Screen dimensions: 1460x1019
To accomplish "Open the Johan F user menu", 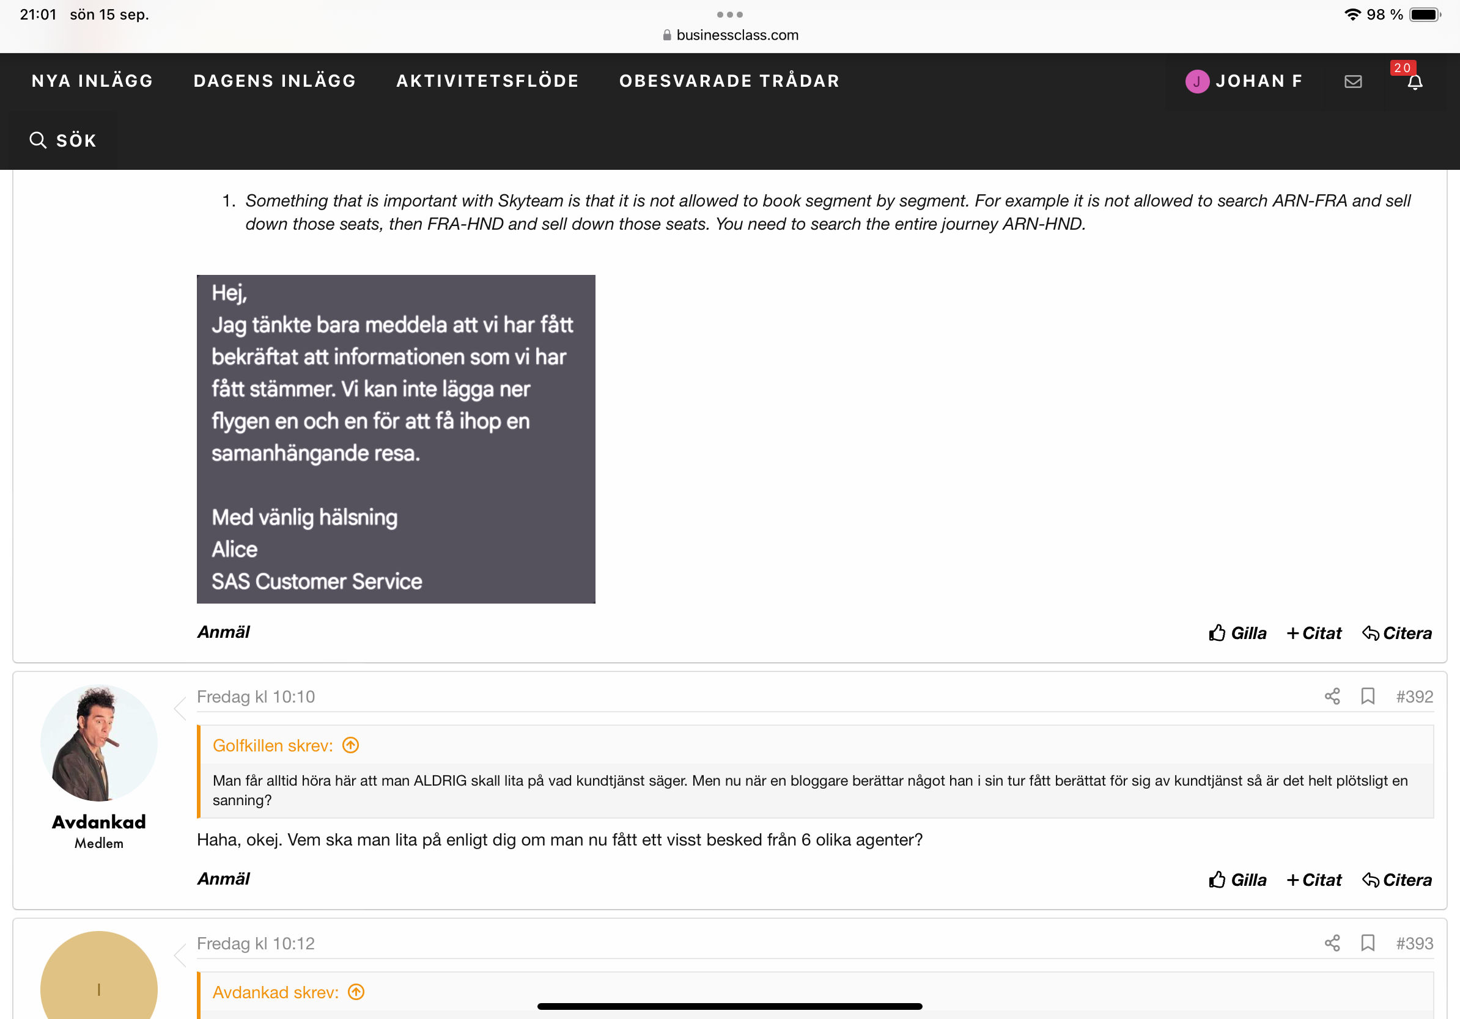I will pos(1243,81).
